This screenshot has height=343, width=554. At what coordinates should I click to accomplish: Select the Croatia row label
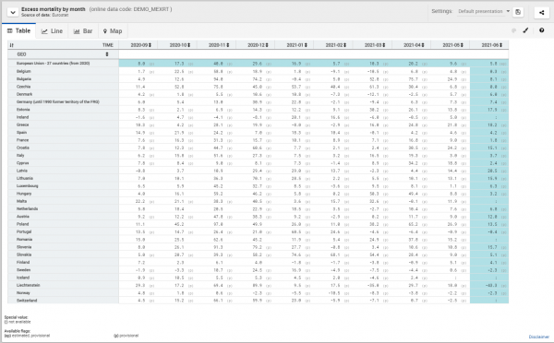(22, 148)
